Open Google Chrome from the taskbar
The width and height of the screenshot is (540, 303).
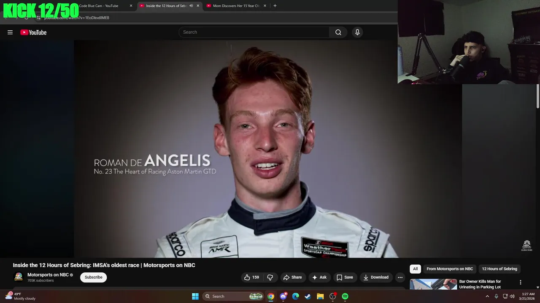[271, 296]
